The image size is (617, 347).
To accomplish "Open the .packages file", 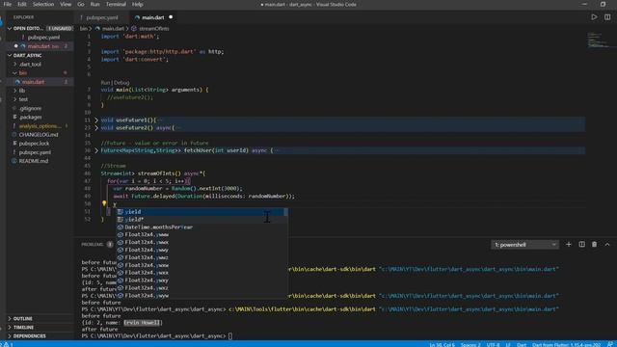I will coord(30,117).
